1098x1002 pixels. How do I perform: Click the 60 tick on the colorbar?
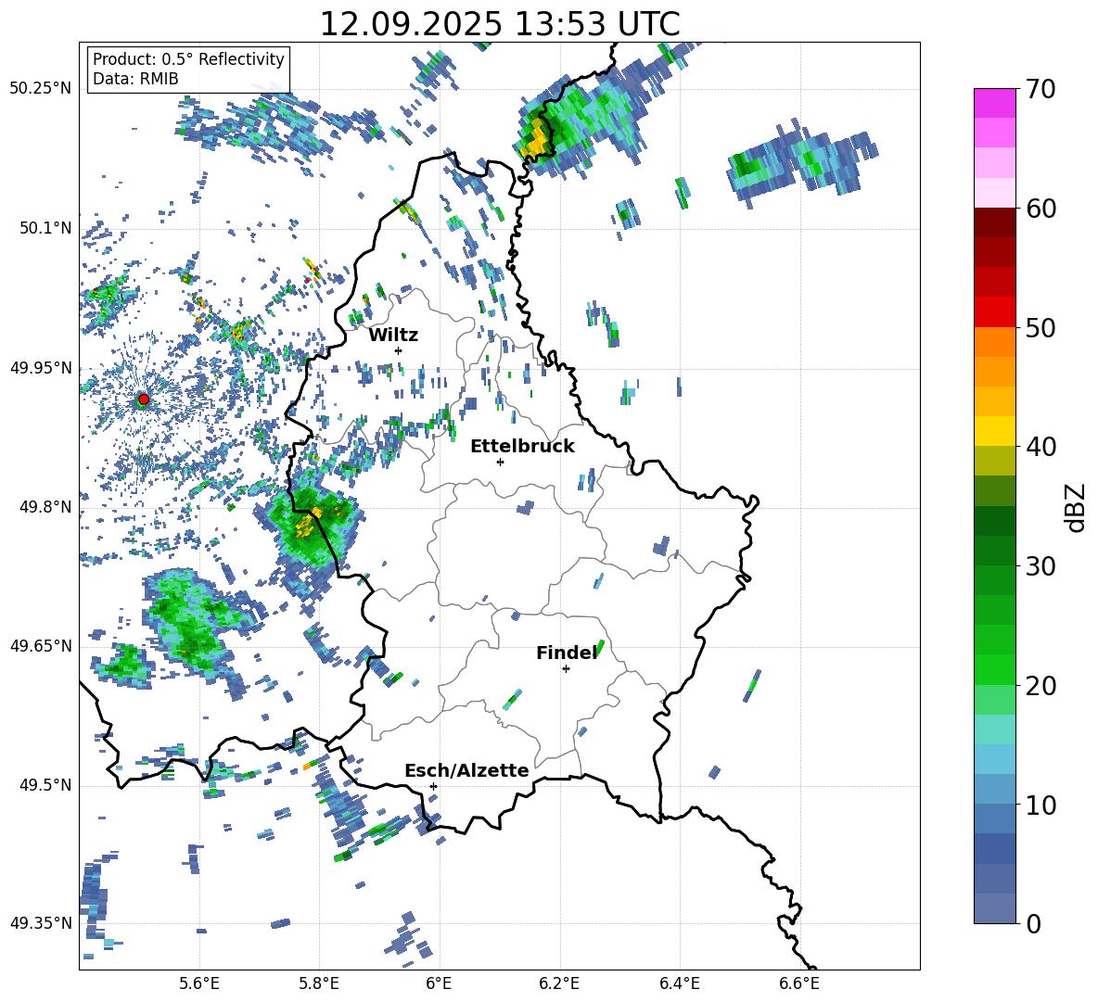click(x=1041, y=209)
